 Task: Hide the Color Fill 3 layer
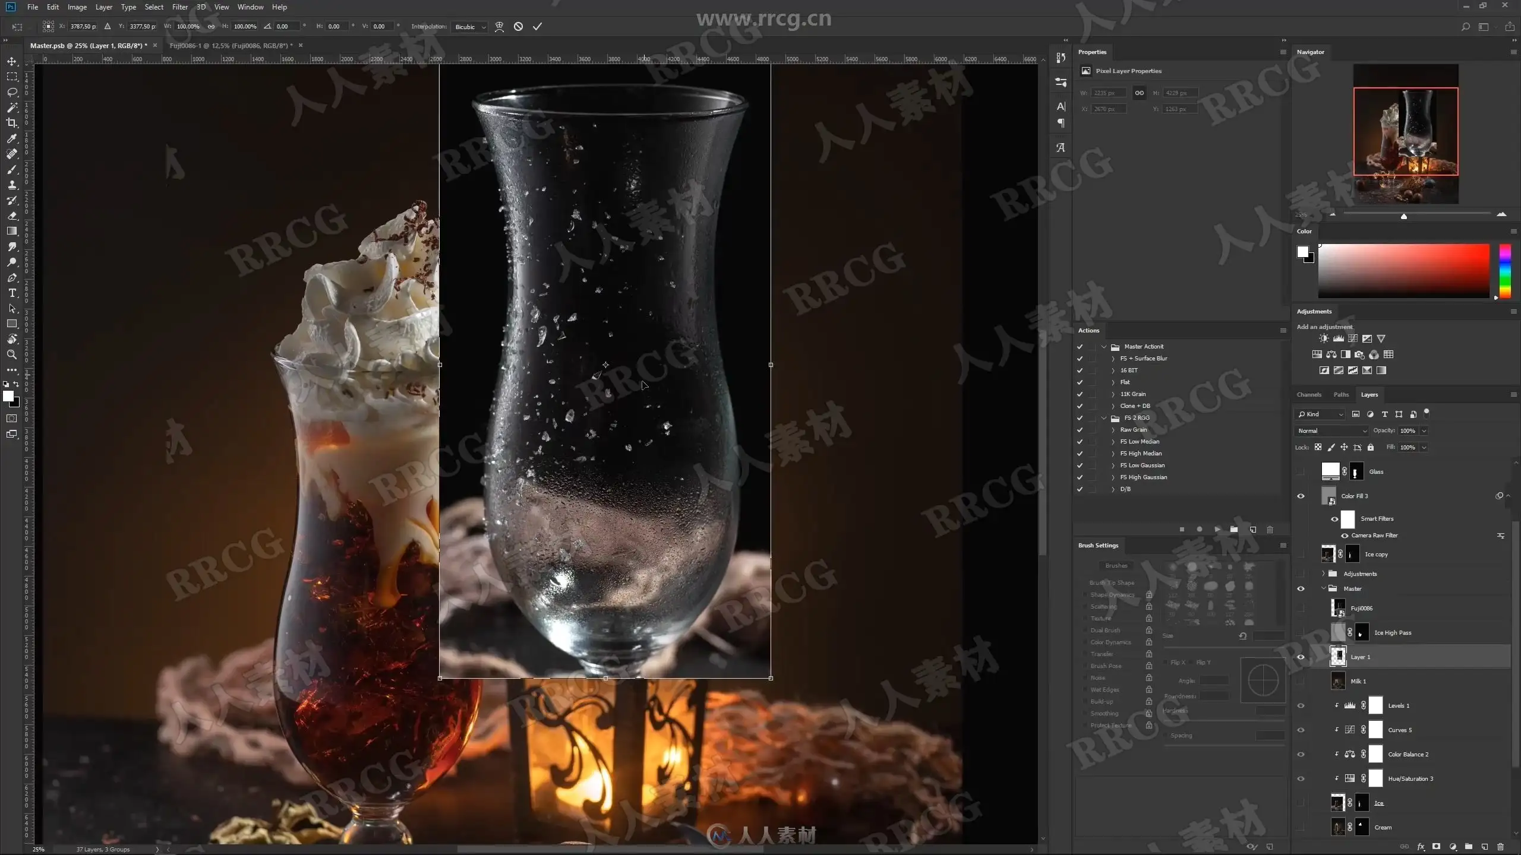coord(1301,496)
